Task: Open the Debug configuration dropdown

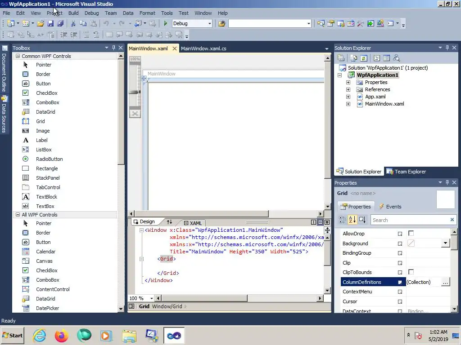Action: (x=210, y=23)
